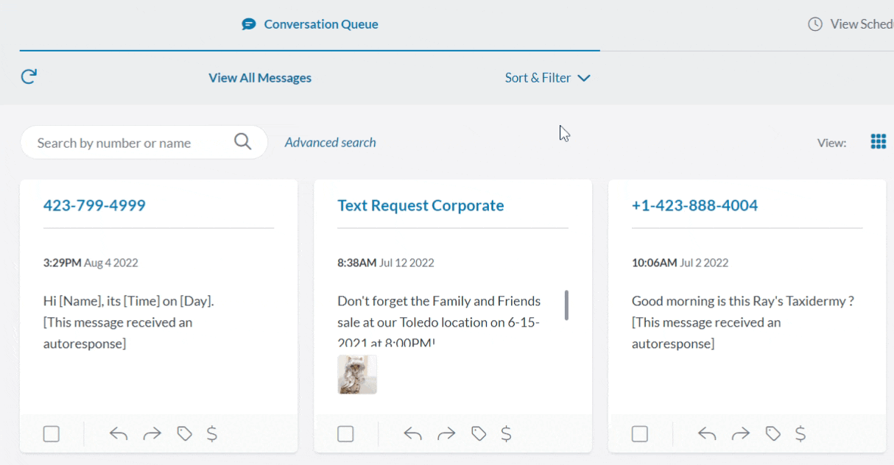Click the forward arrow on Text Request Corporate card
The image size is (894, 465).
tap(446, 433)
